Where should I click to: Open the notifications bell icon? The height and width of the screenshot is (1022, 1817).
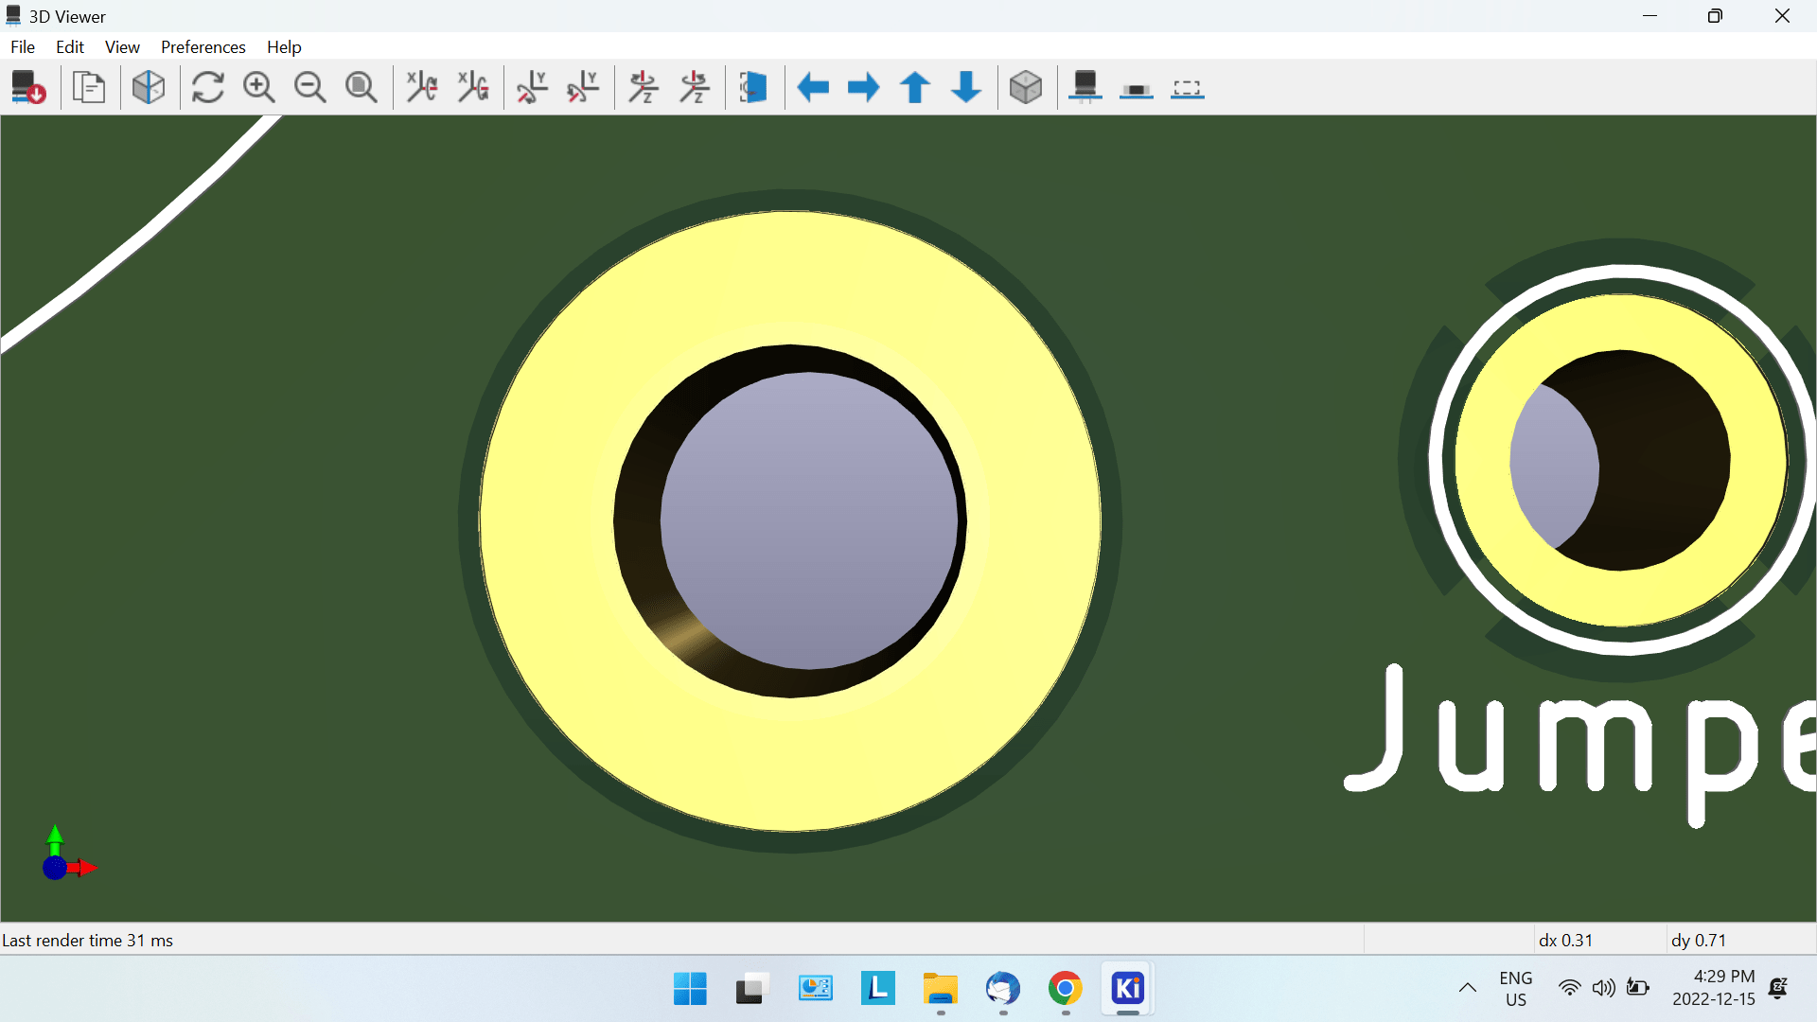click(x=1778, y=989)
